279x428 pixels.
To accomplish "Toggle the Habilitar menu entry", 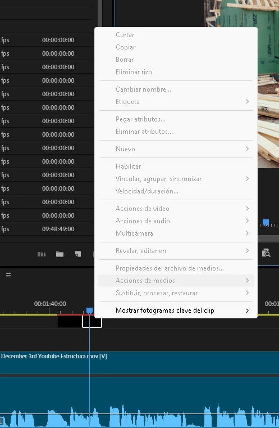I will tap(176, 166).
